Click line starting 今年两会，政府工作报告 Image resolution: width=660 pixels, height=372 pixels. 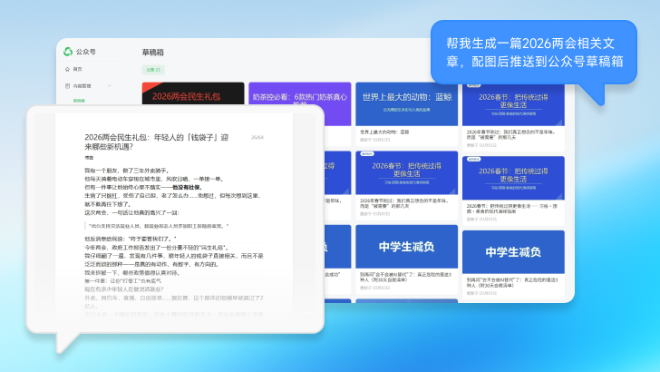[156, 248]
